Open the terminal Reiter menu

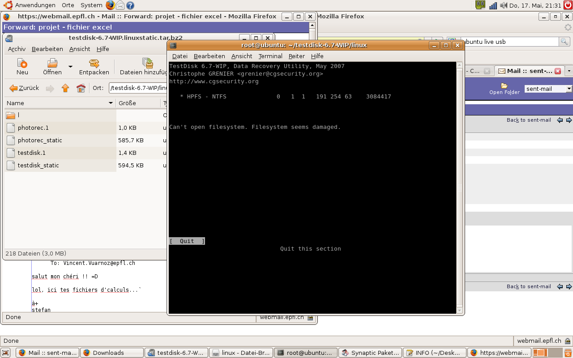(x=296, y=56)
